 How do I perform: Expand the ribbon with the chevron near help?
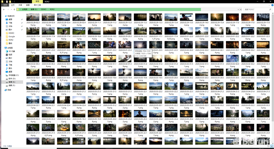click(269, 5)
